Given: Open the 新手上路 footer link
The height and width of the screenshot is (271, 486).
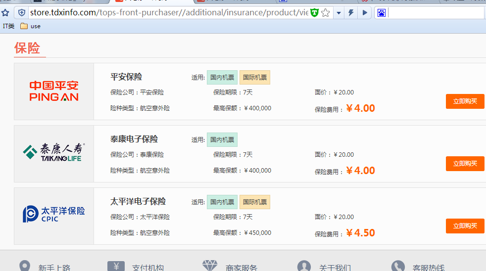Looking at the screenshot, I should point(54,267).
